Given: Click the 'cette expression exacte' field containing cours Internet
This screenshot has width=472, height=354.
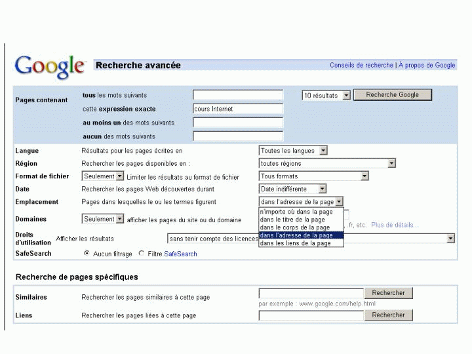Looking at the screenshot, I should pyautogui.click(x=238, y=109).
